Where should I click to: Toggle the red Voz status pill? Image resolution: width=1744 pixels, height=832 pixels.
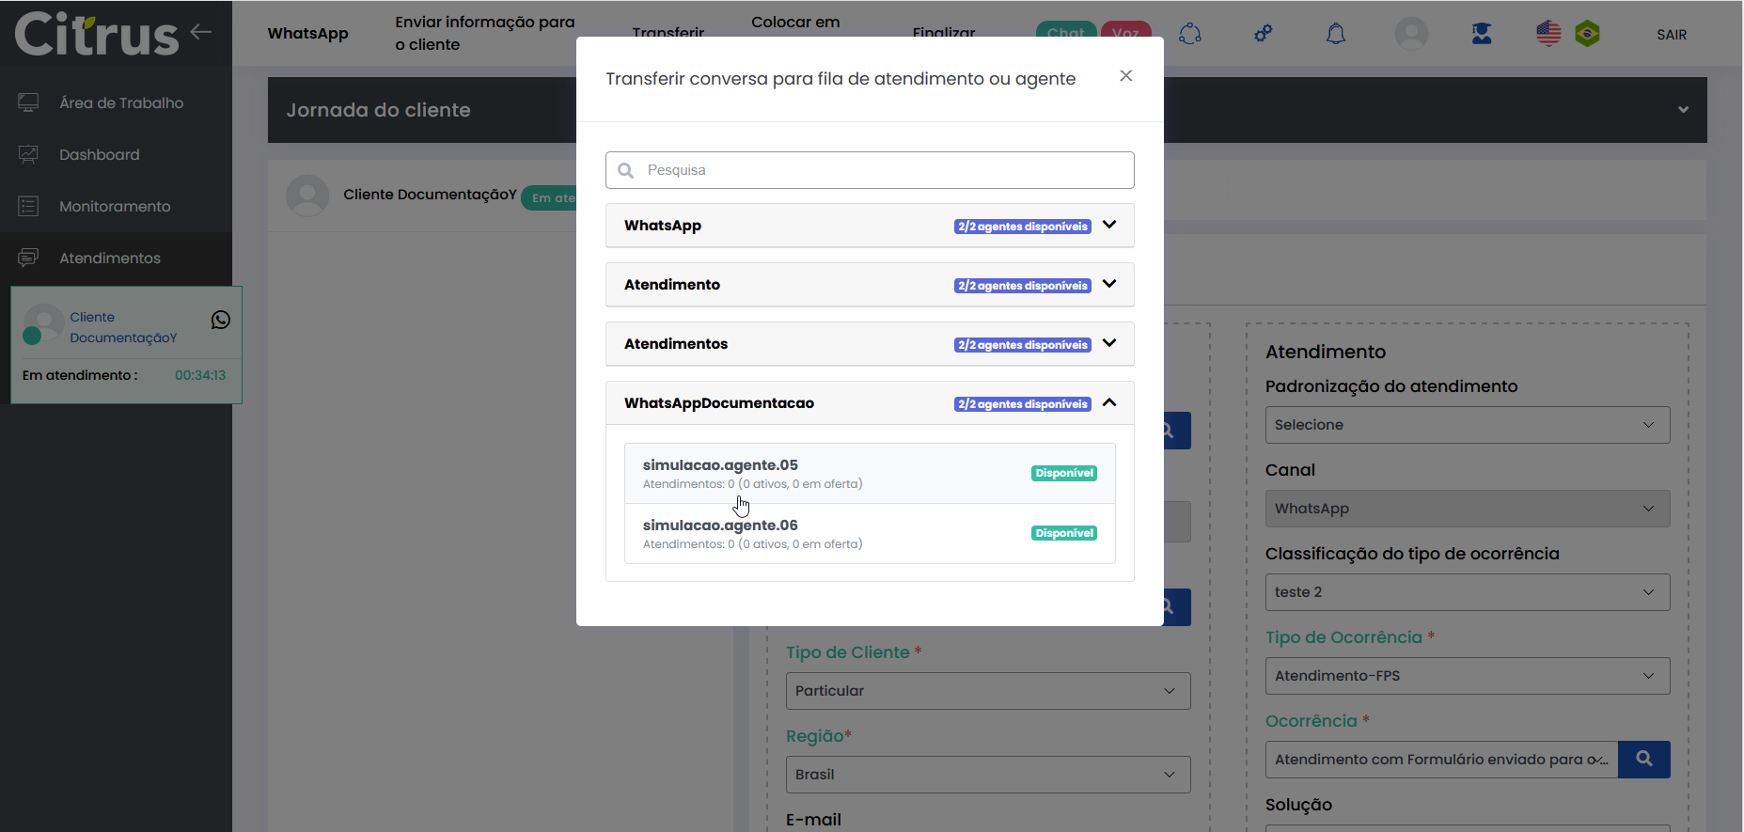1125,30
